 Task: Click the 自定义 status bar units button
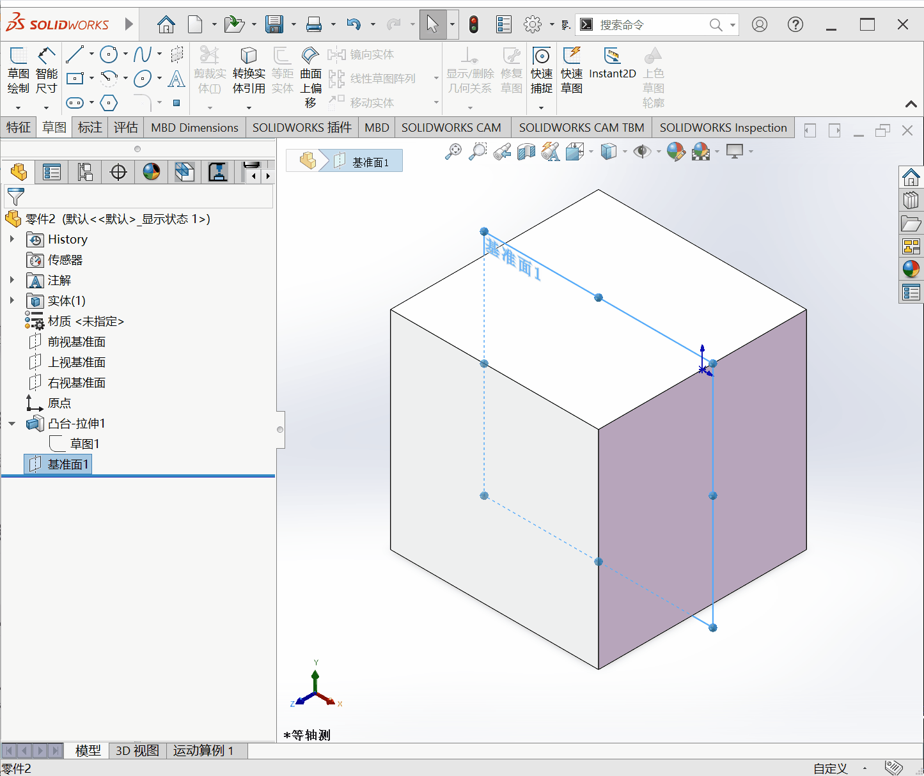click(x=830, y=768)
